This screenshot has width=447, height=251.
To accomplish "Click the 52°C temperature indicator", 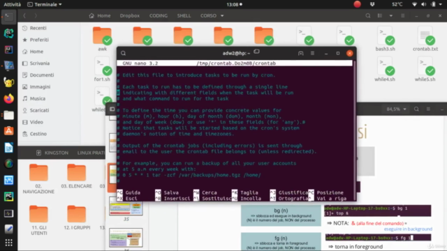I will point(397,4).
